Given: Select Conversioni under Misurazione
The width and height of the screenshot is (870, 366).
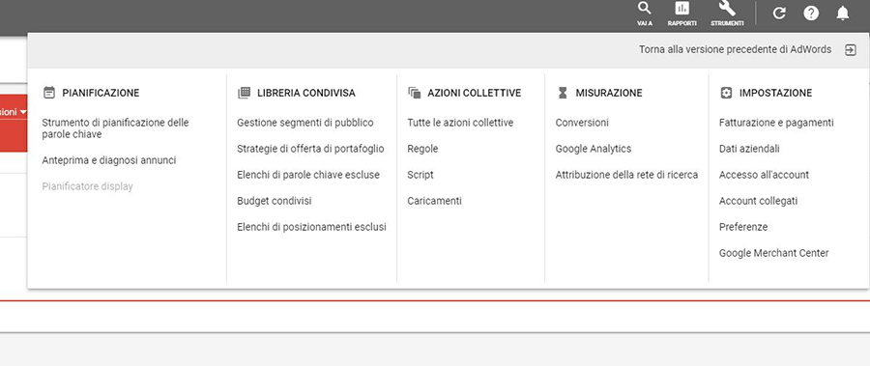Looking at the screenshot, I should tap(582, 123).
